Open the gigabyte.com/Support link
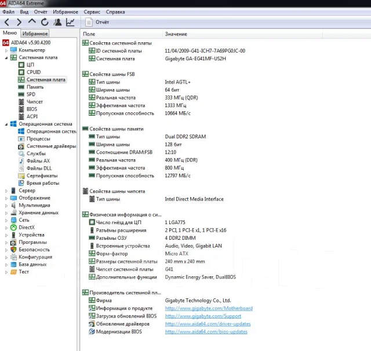 pos(203,316)
